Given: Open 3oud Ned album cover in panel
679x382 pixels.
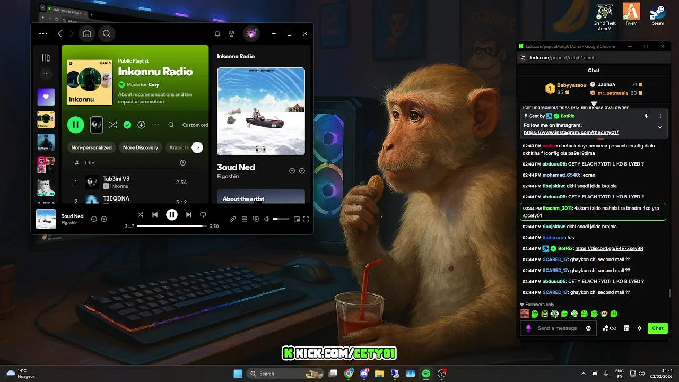Looking at the screenshot, I should tap(261, 111).
